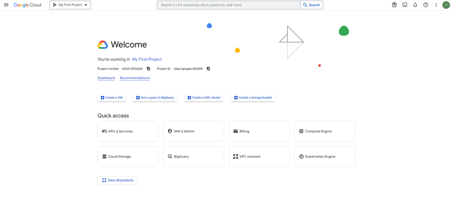Screen dimensions: 450x201
Task: Click the plus icon on Create a VM
Action: tap(102, 98)
